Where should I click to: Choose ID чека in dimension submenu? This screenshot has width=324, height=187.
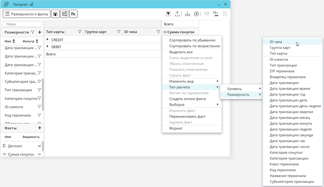tap(276, 42)
